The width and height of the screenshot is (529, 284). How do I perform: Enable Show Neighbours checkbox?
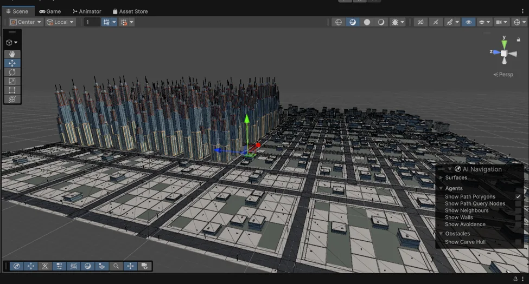pos(518,210)
